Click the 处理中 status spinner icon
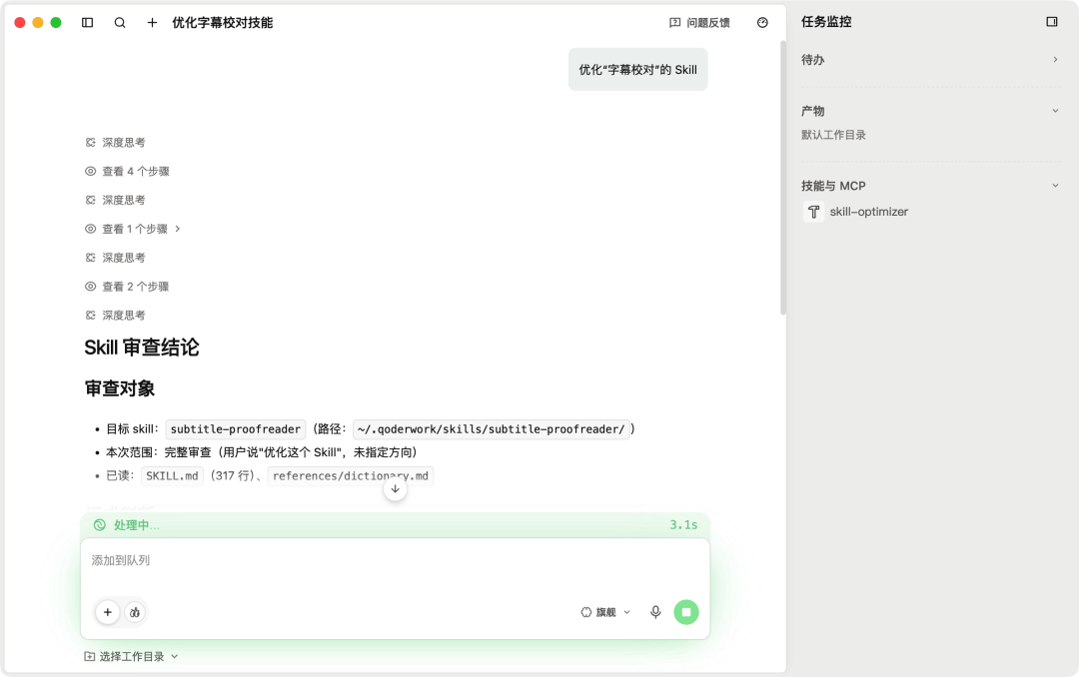1079x677 pixels. tap(100, 525)
